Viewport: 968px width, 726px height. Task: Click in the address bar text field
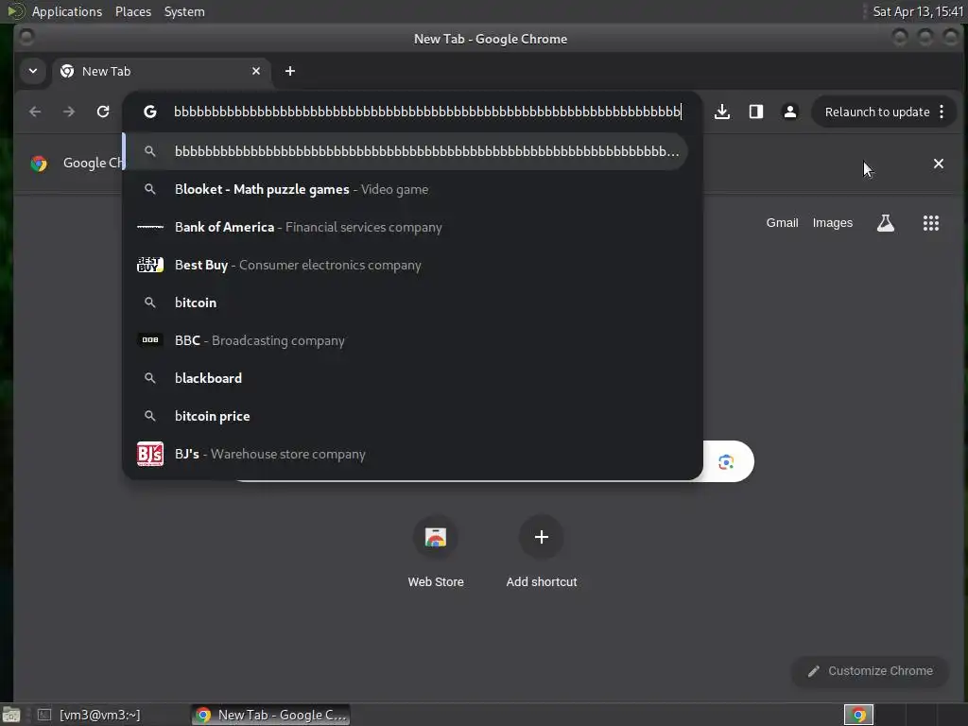427,112
